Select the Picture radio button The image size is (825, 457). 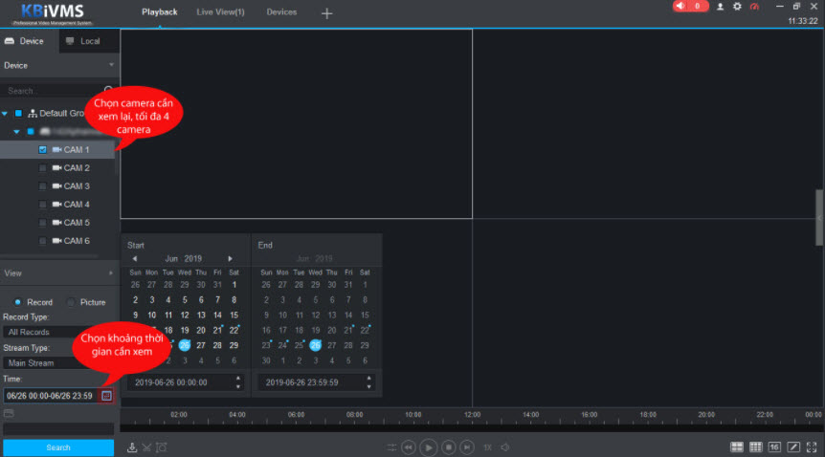pyautogui.click(x=72, y=302)
